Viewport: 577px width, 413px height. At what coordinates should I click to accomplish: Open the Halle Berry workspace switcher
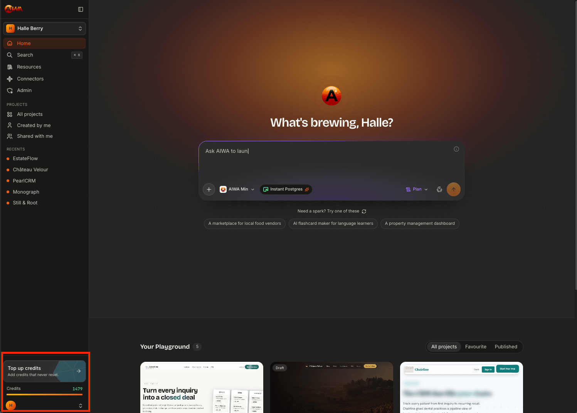(44, 28)
